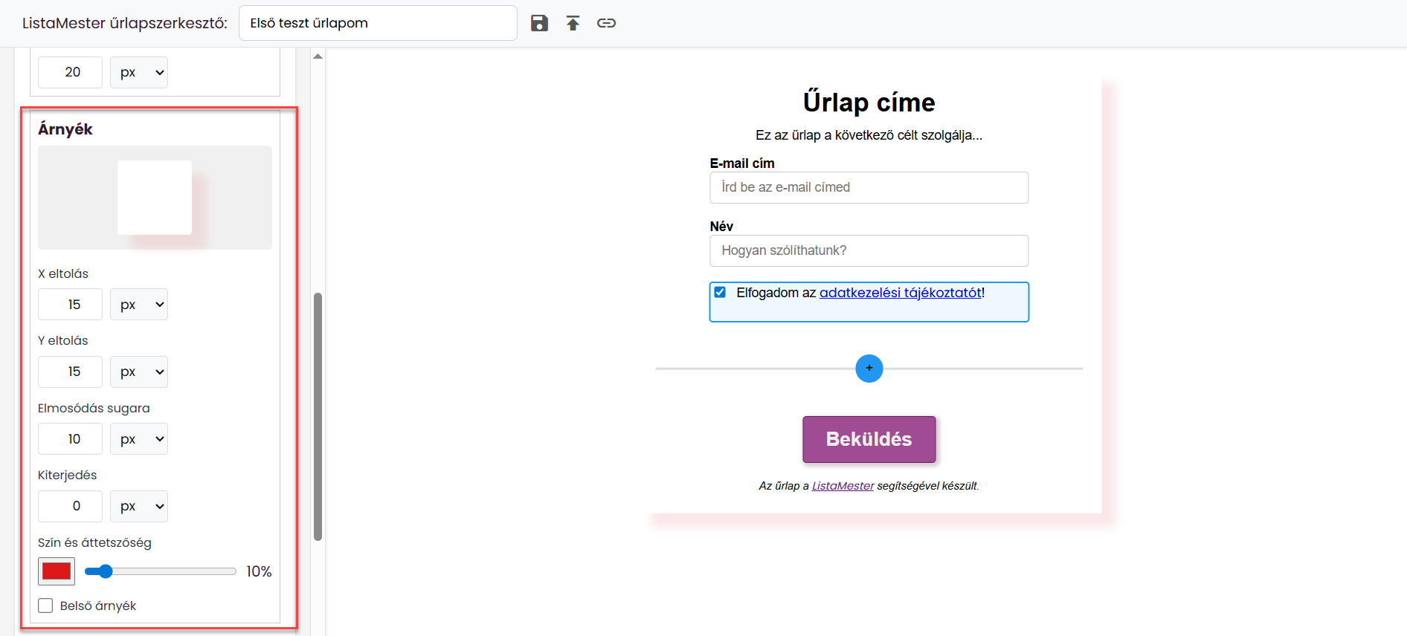Enable the Belső árnyék checkbox
This screenshot has width=1407, height=636.
[x=45, y=606]
